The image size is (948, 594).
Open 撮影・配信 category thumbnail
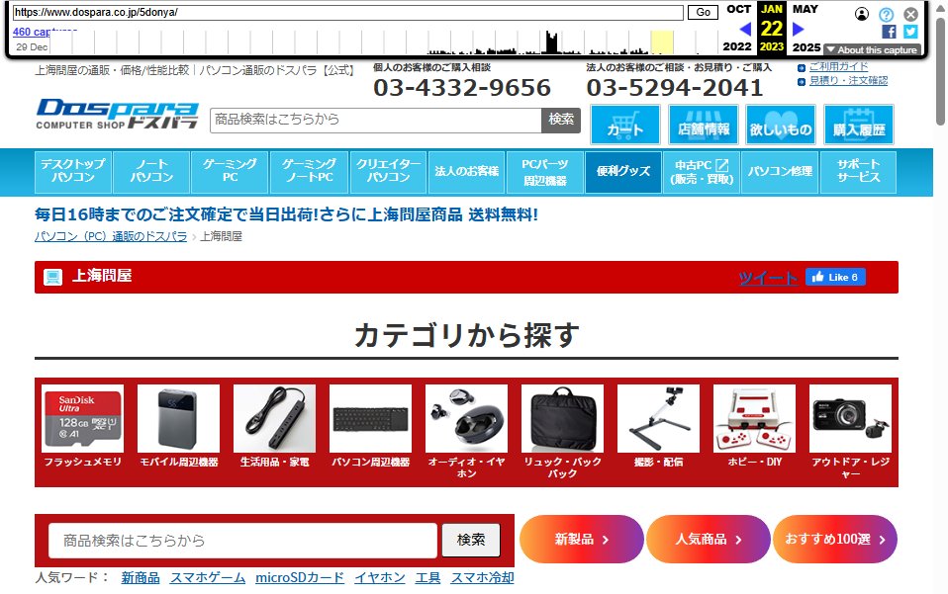pyautogui.click(x=658, y=418)
